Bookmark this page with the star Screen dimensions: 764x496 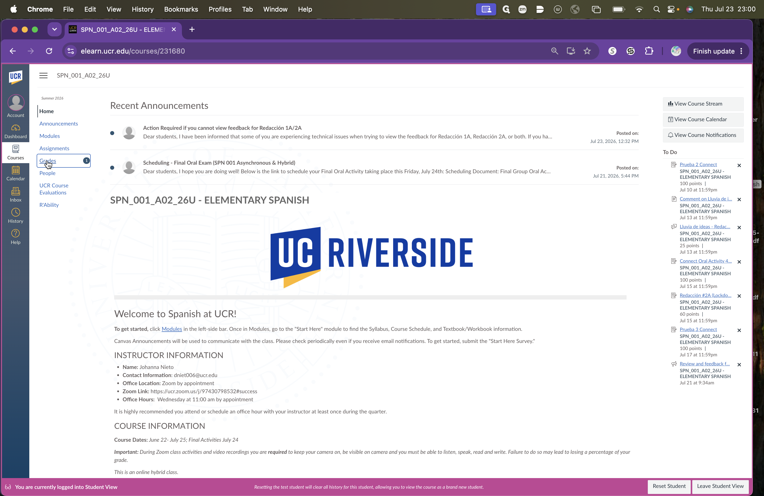click(587, 51)
